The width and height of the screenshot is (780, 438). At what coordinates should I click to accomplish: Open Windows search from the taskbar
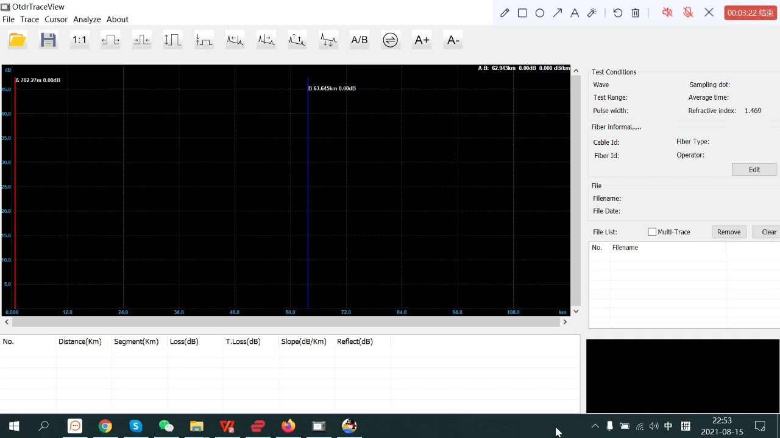click(44, 426)
